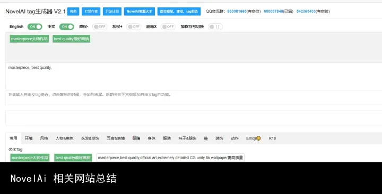Open the 头发&发饰 tab
Viewport: 382px width, 194px height.
click(90, 138)
